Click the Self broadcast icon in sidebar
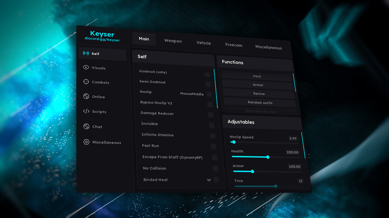 [x=85, y=53]
